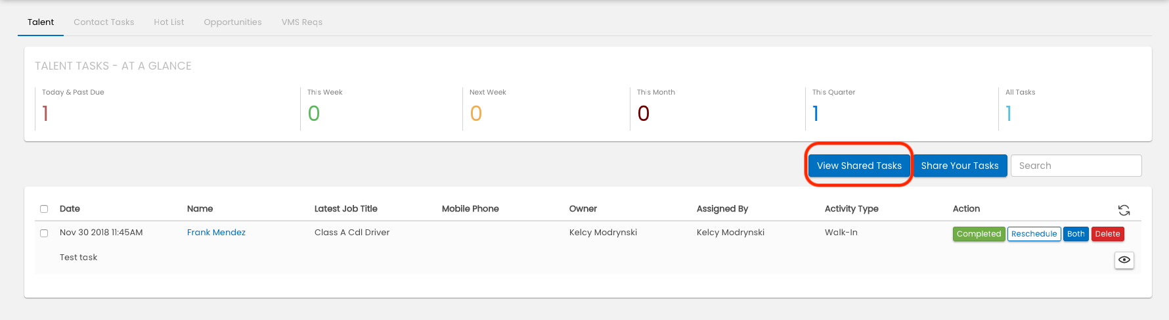
Task: Switch to the Talent tab
Action: tap(41, 22)
